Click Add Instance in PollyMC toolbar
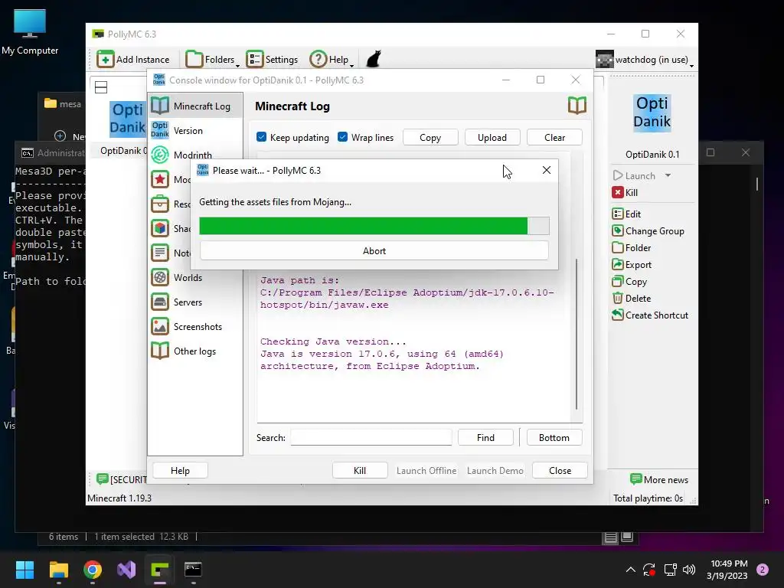Screen dimensions: 784x588 click(133, 60)
